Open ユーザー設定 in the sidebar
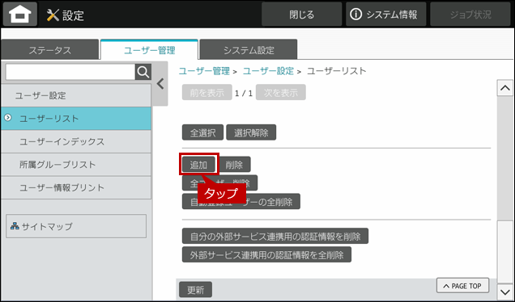The height and width of the screenshot is (302, 515). 76,95
